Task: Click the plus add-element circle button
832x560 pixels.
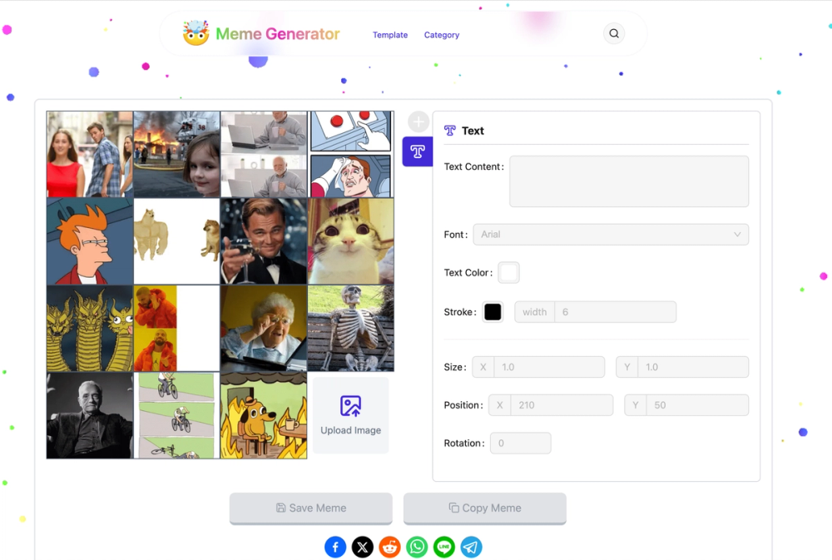Action: pyautogui.click(x=418, y=121)
